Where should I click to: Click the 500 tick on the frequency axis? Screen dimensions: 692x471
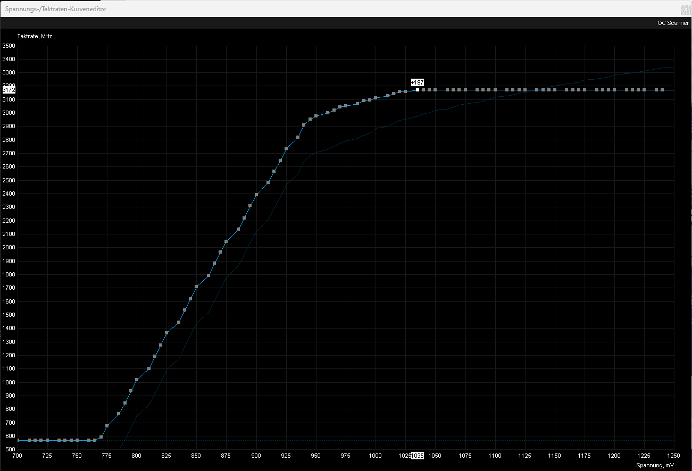pyautogui.click(x=10, y=449)
